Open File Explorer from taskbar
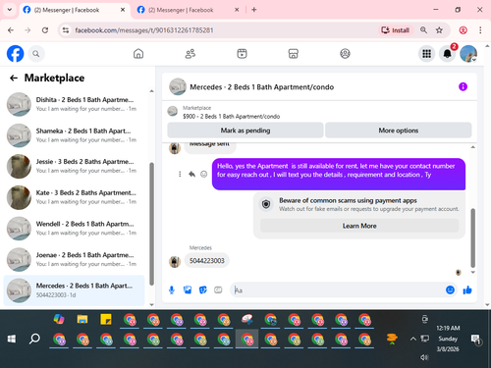 coord(82,319)
